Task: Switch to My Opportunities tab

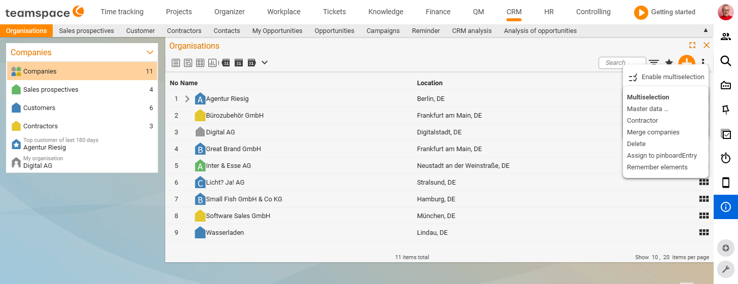Action: 277,31
